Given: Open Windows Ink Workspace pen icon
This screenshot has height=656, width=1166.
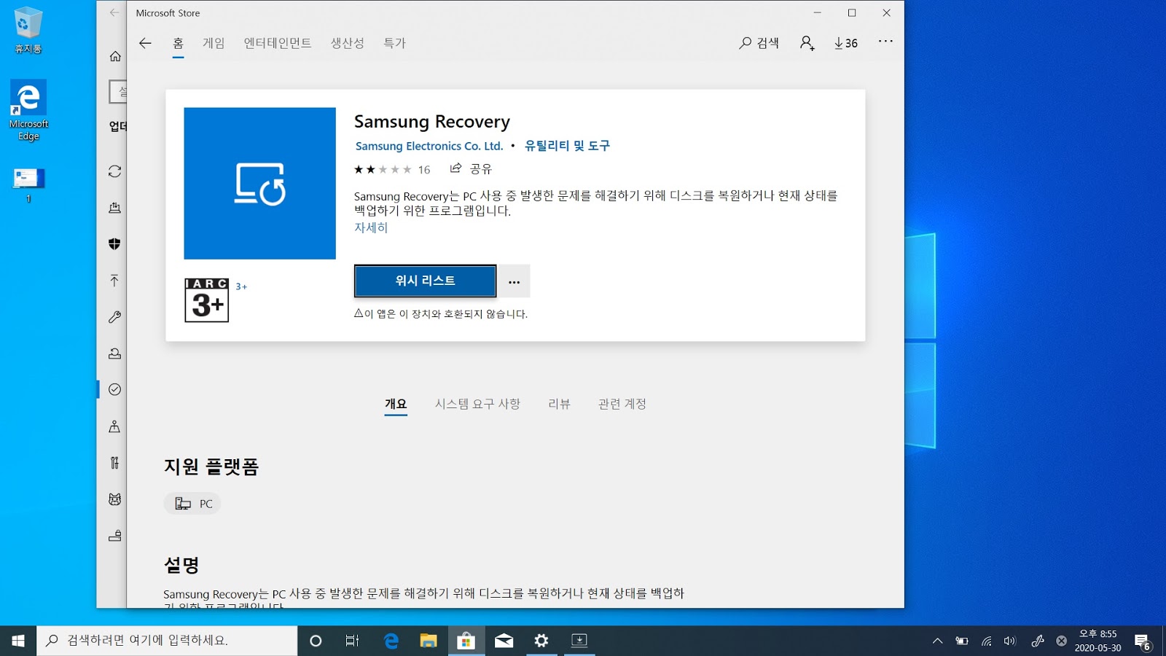Looking at the screenshot, I should pos(1037,641).
